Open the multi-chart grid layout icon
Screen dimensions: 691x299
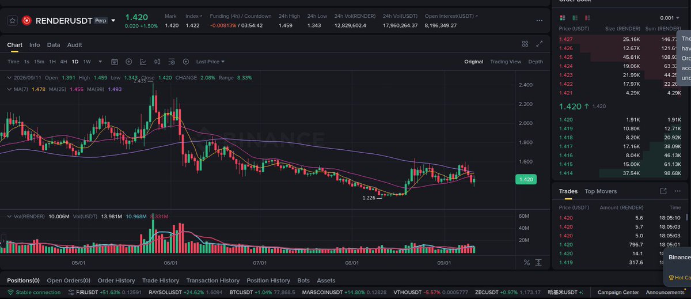point(525,44)
